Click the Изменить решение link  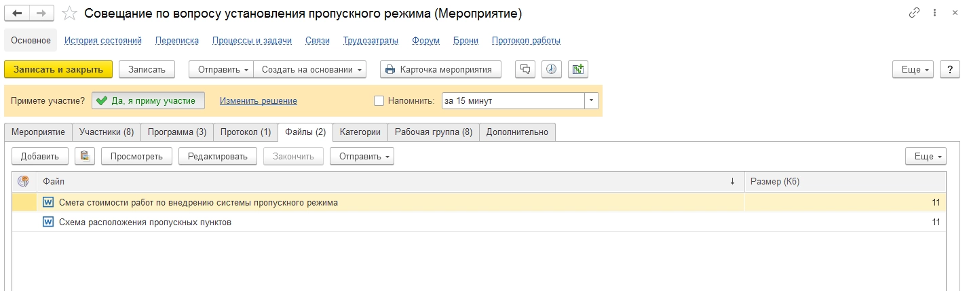pos(259,101)
